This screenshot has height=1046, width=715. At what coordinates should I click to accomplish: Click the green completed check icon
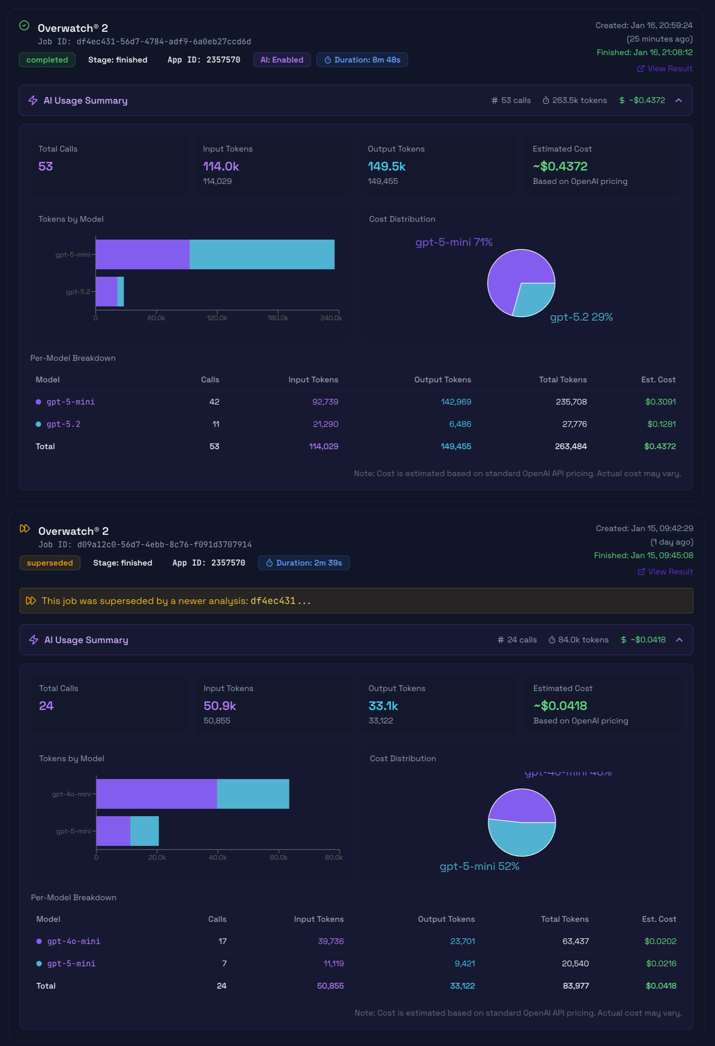pyautogui.click(x=24, y=26)
